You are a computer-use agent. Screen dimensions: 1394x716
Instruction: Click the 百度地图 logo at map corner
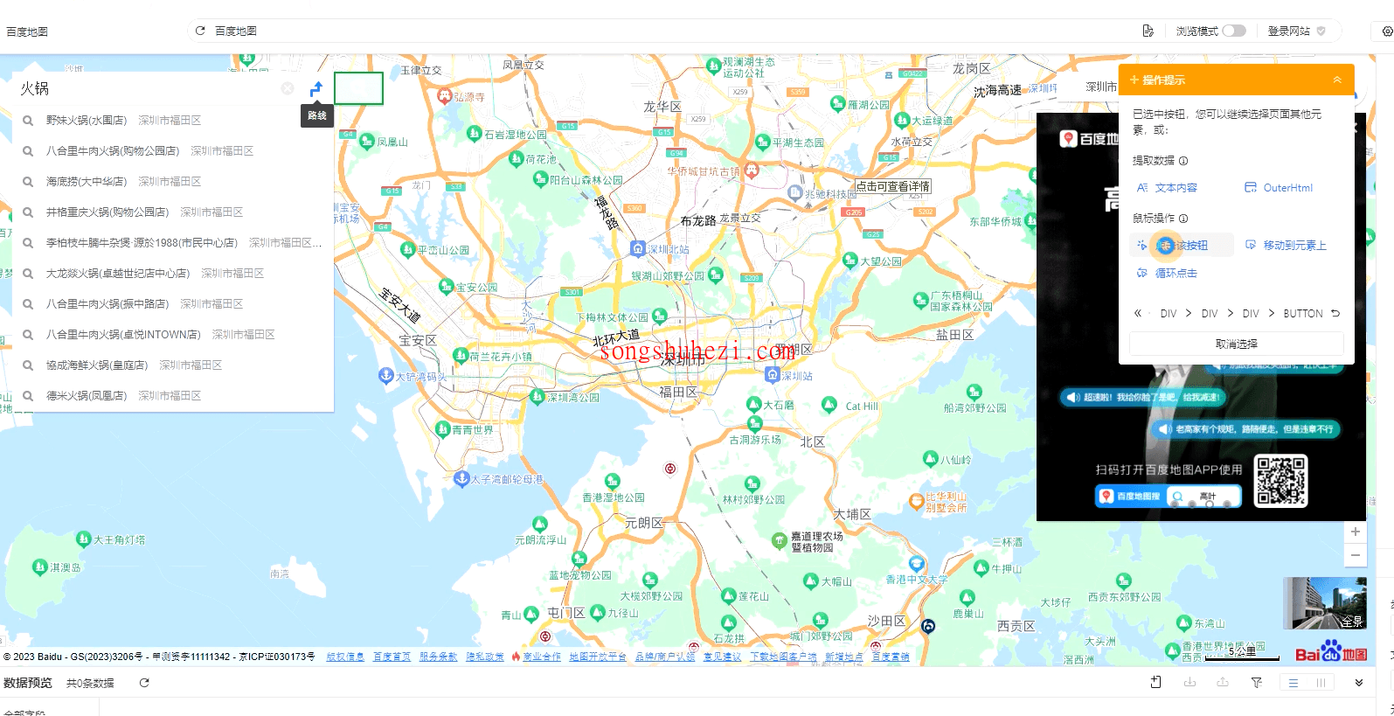pos(1330,652)
